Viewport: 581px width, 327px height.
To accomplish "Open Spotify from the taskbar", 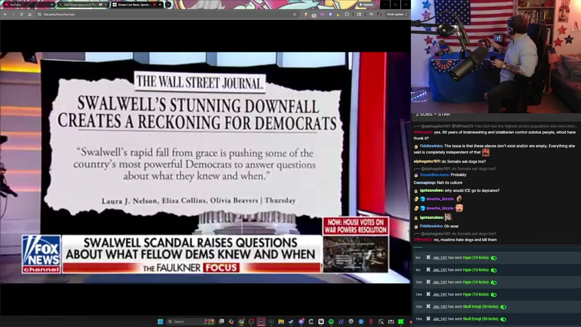I will coord(331,322).
